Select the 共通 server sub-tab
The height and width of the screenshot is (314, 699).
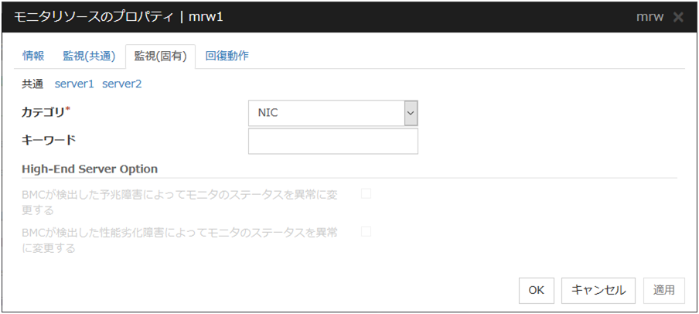pos(32,84)
